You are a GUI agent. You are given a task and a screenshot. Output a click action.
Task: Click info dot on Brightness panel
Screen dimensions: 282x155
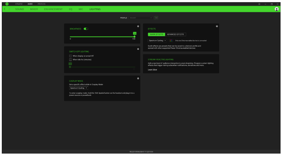pos(138,26)
